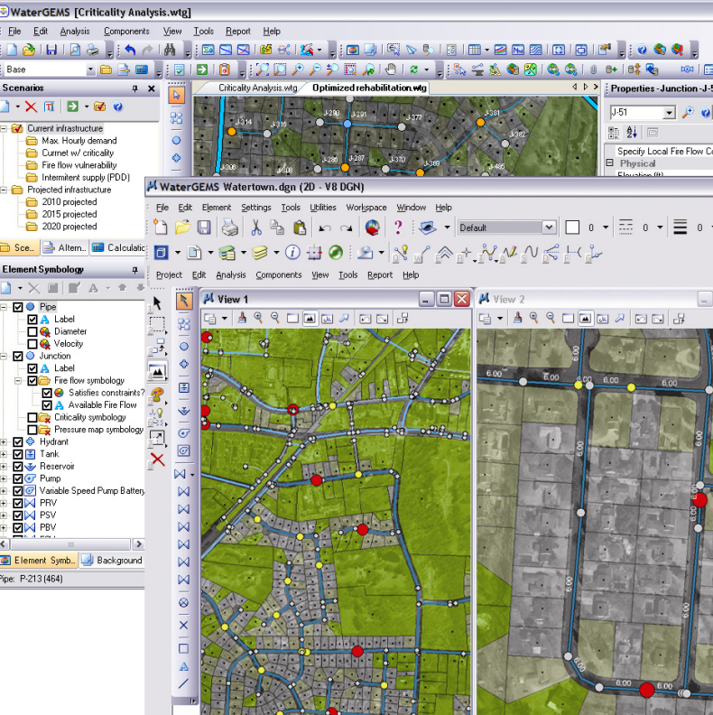Image resolution: width=713 pixels, height=715 pixels.
Task: Enable Pressure map symbology checkbox
Action: pos(32,430)
